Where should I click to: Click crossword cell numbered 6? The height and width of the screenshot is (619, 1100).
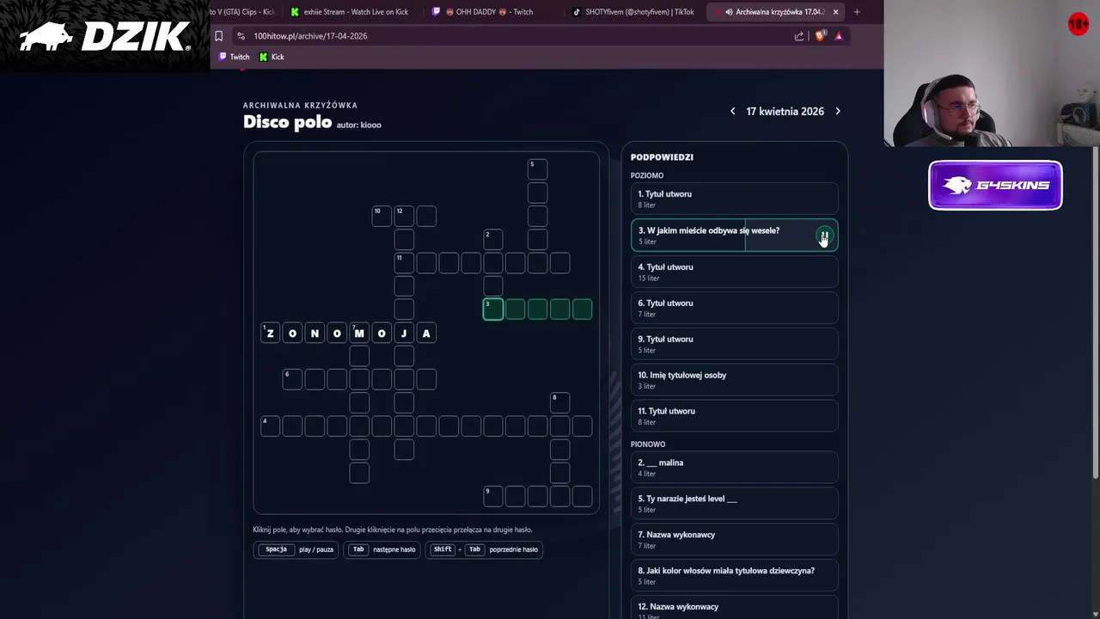click(292, 379)
